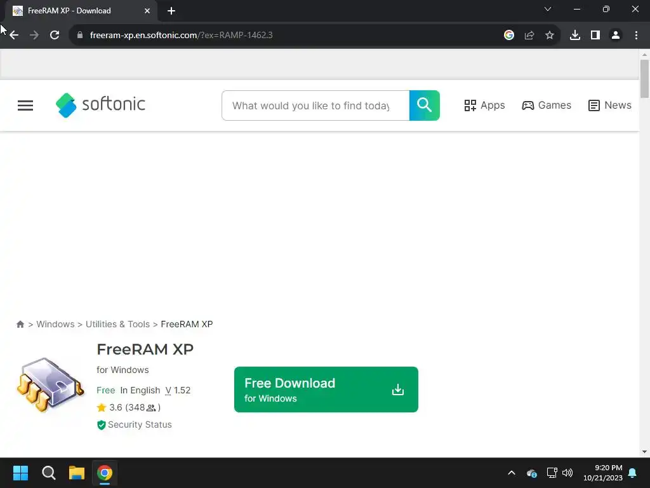Open the Windows Start menu
Image resolution: width=650 pixels, height=488 pixels.
click(x=20, y=473)
